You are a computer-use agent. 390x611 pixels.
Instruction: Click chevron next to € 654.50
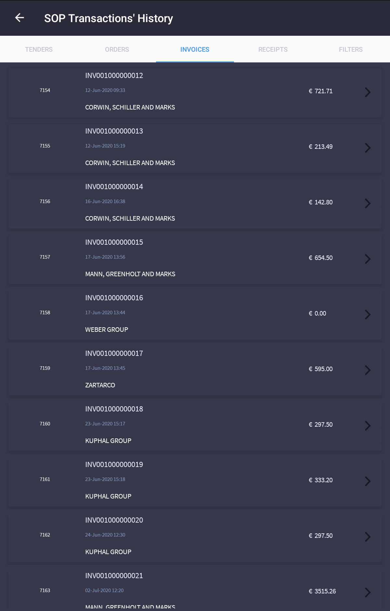(x=368, y=259)
